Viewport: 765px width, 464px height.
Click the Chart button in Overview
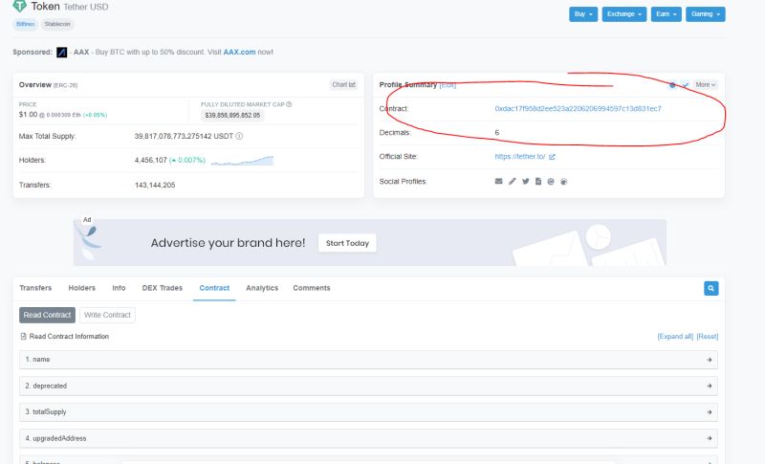(x=344, y=85)
